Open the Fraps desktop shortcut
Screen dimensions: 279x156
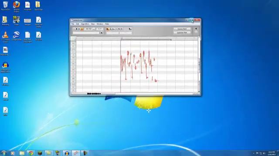[x=17, y=21]
